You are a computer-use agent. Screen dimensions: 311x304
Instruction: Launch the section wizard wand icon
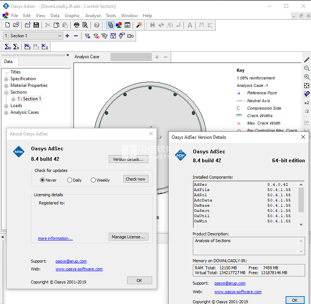[x=139, y=25]
